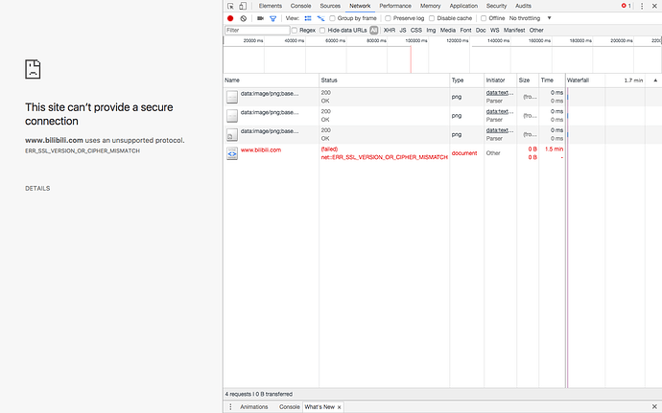This screenshot has width=662, height=413.
Task: Sort by the Time column header
Action: point(552,80)
